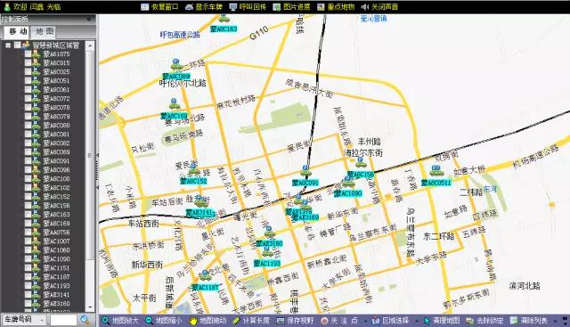This screenshot has height=327, width=570.
Task: Mute audio with the 关闭声音 speaker icon
Action: (365, 7)
